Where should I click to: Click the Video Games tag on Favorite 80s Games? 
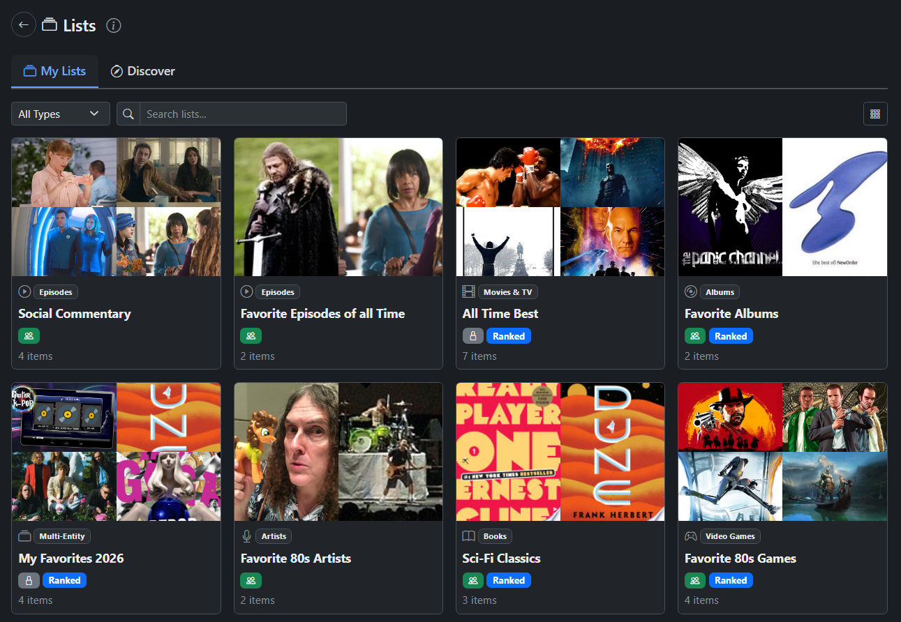pos(730,536)
